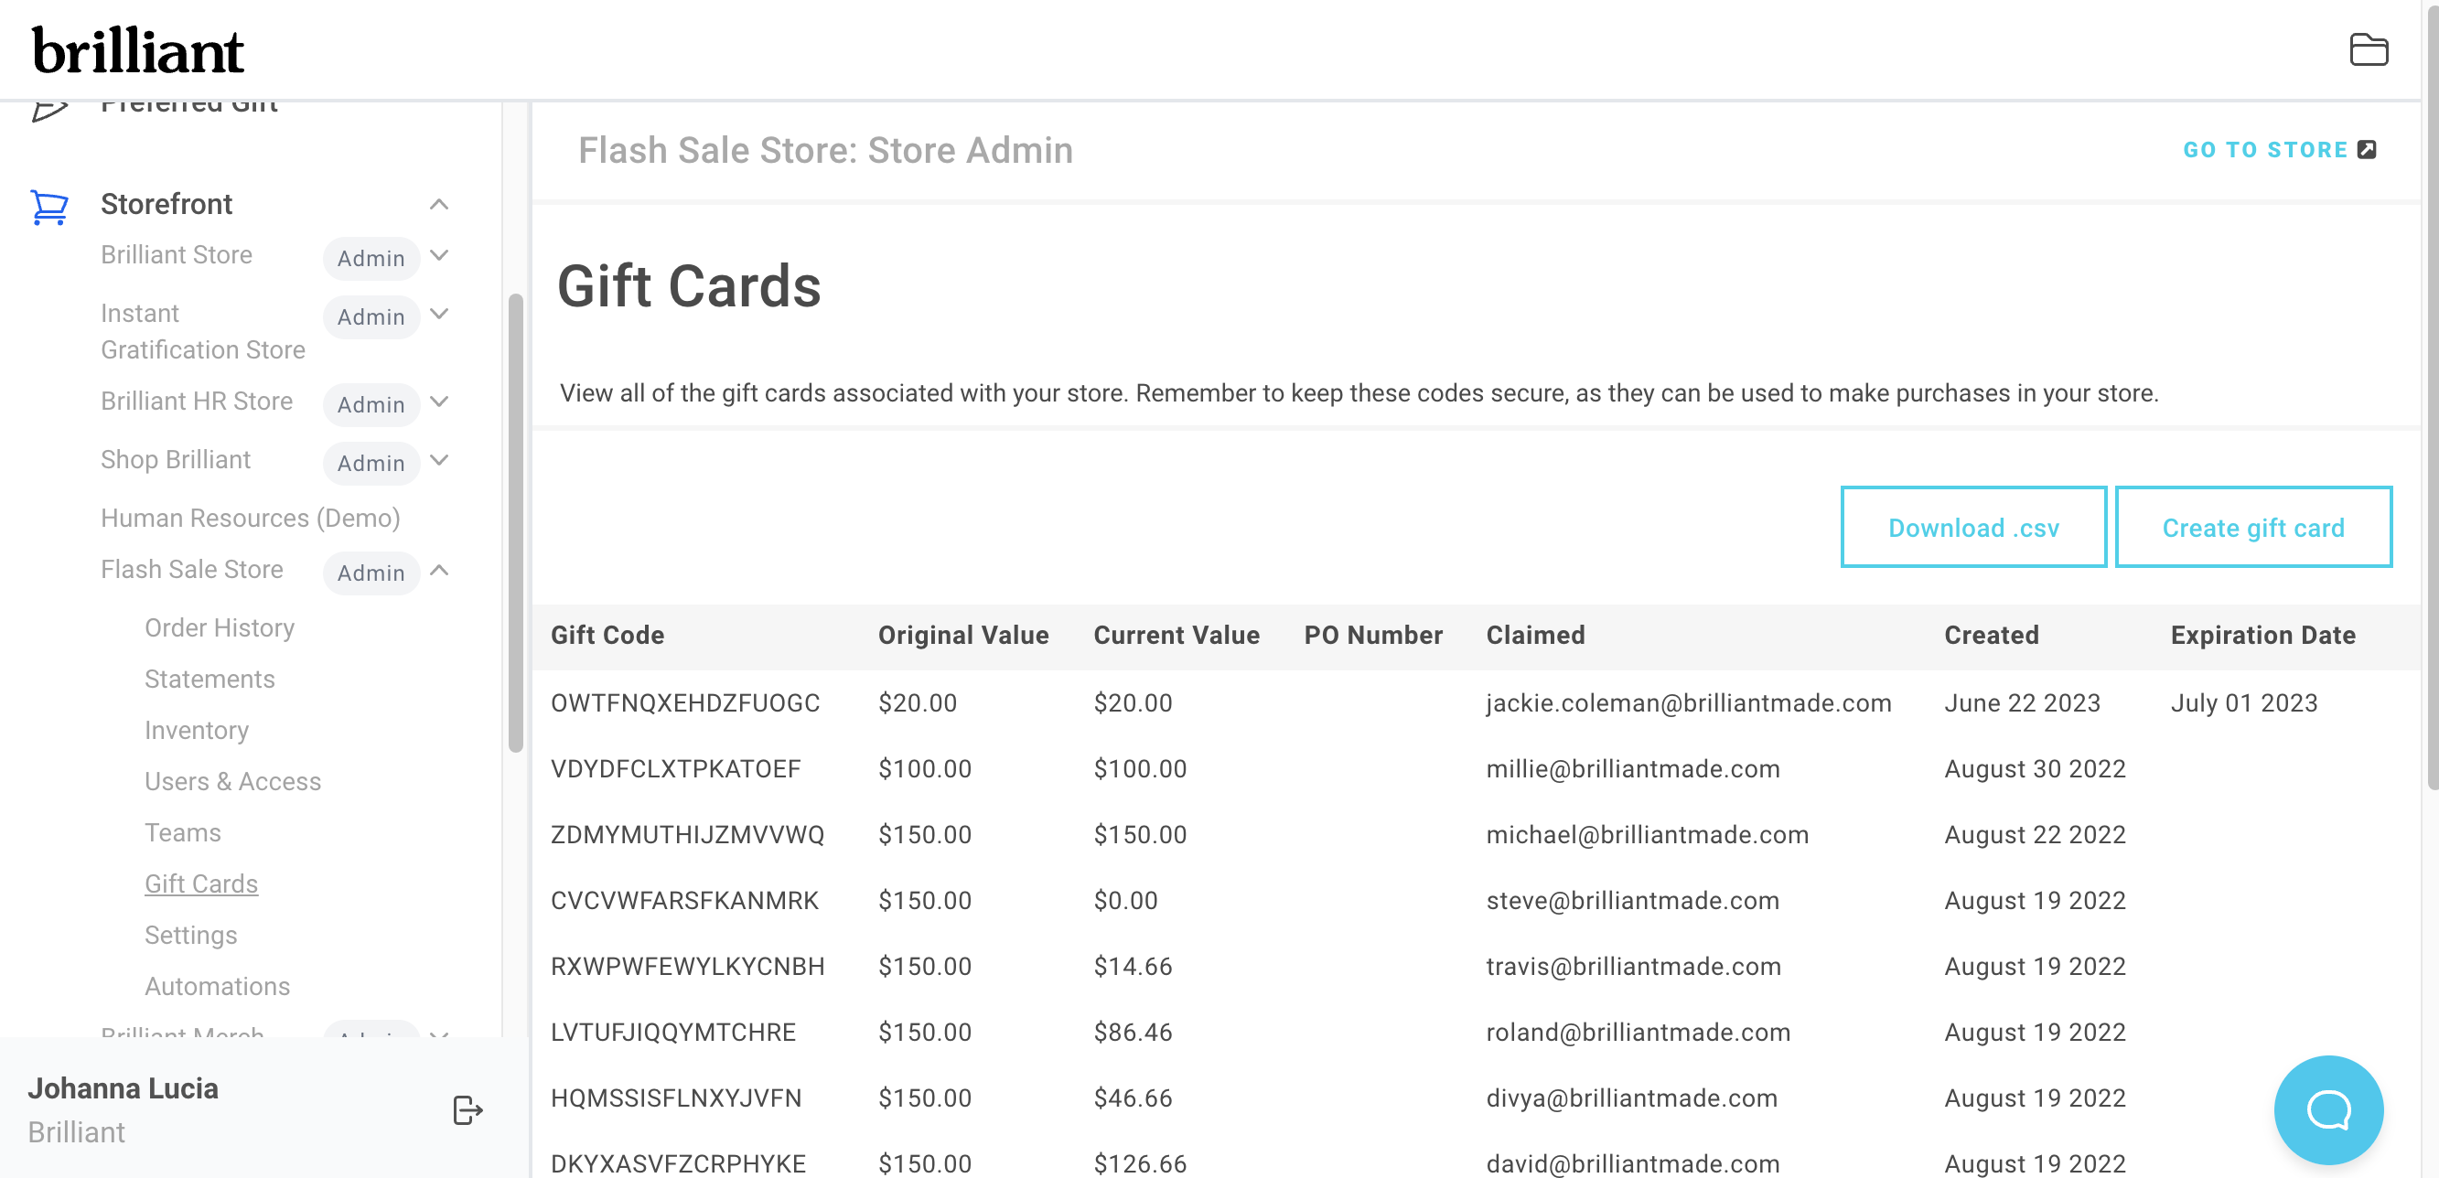
Task: Click gift code LVTUFJIQQYMTCHRE
Action: coord(672,1032)
